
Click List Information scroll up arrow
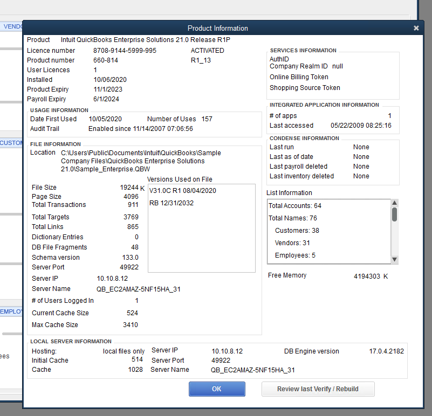coord(395,203)
